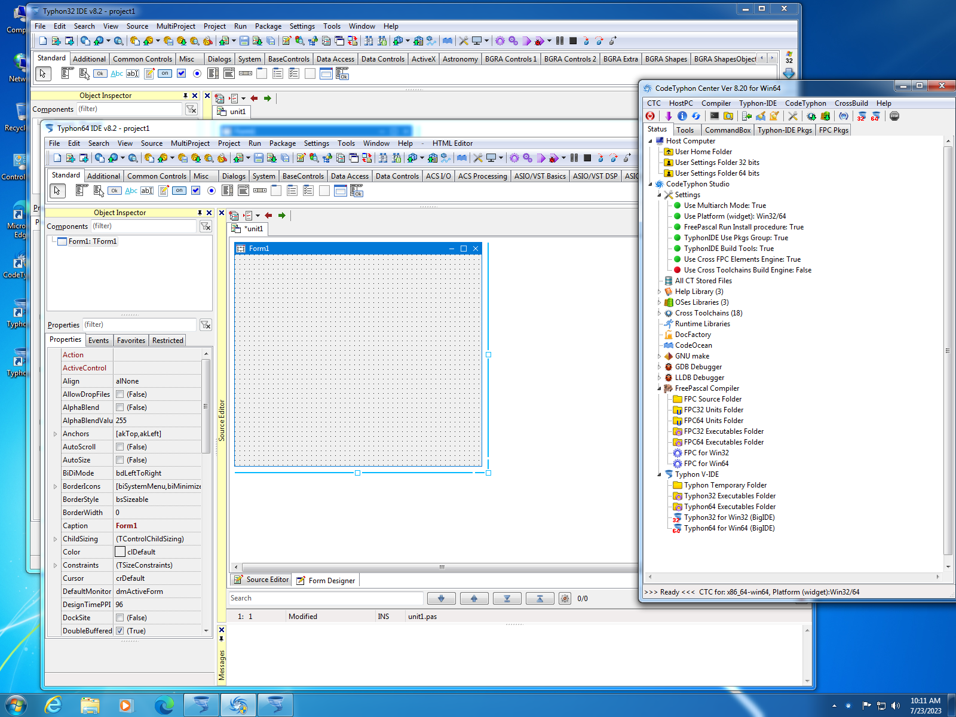Image resolution: width=956 pixels, height=717 pixels.
Task: Click the wrench tools icon in CodeTyphon Center
Action: pyautogui.click(x=793, y=117)
